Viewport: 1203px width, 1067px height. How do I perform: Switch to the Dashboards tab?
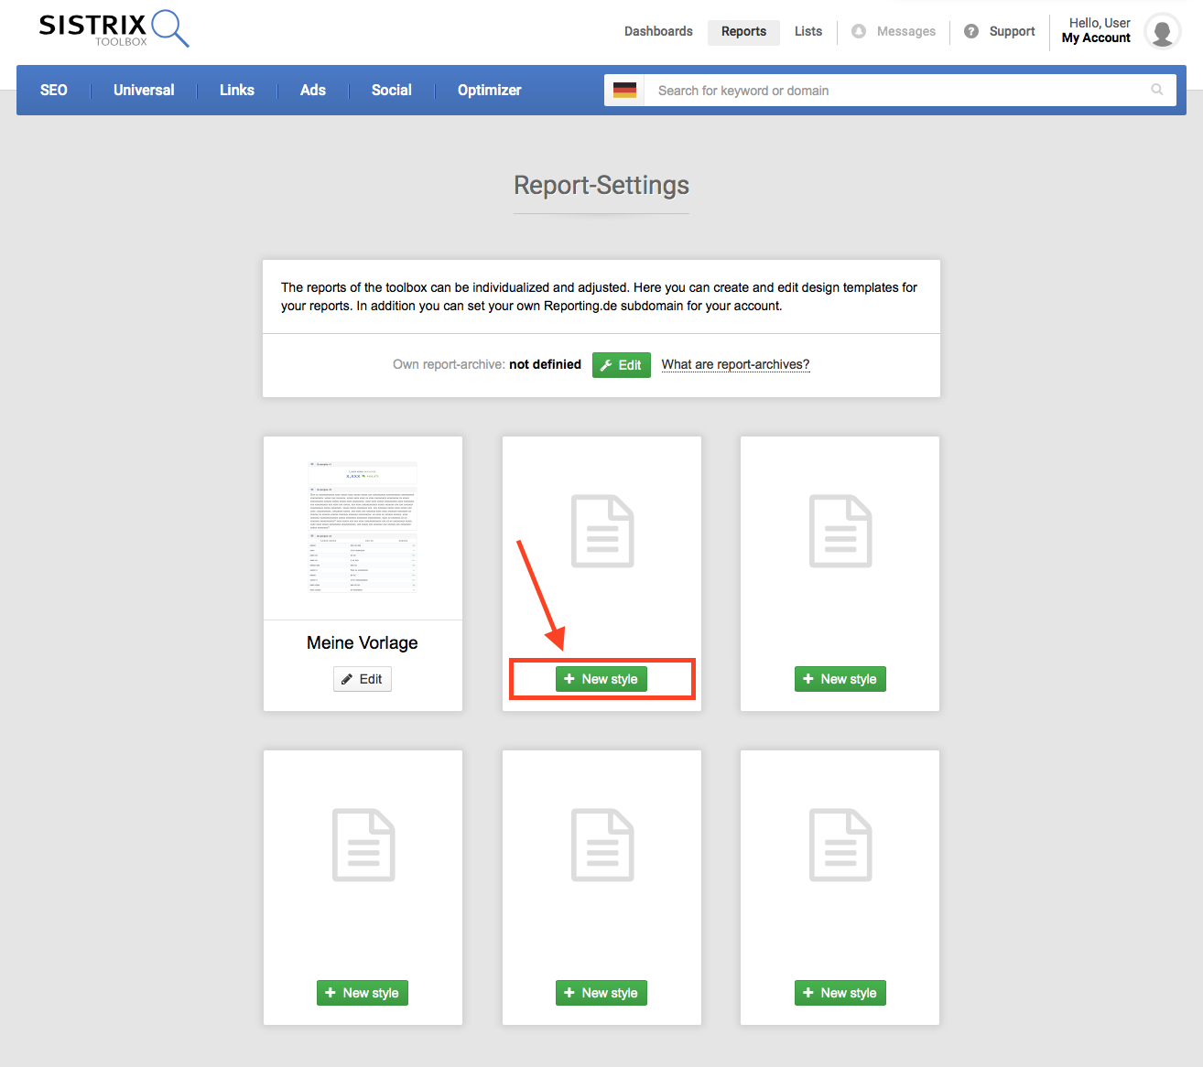[x=658, y=30]
